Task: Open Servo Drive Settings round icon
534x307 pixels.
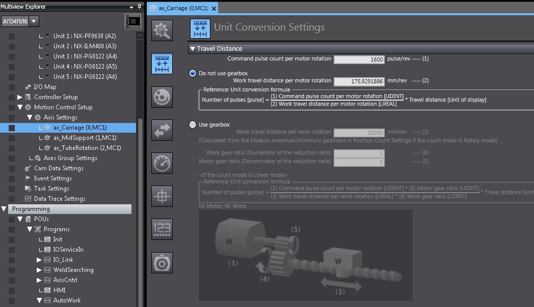Action: pyautogui.click(x=162, y=262)
